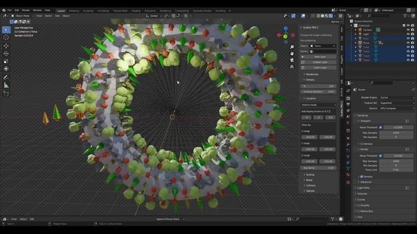
Task: Open Global transform orientation dropdown
Action: [154, 16]
